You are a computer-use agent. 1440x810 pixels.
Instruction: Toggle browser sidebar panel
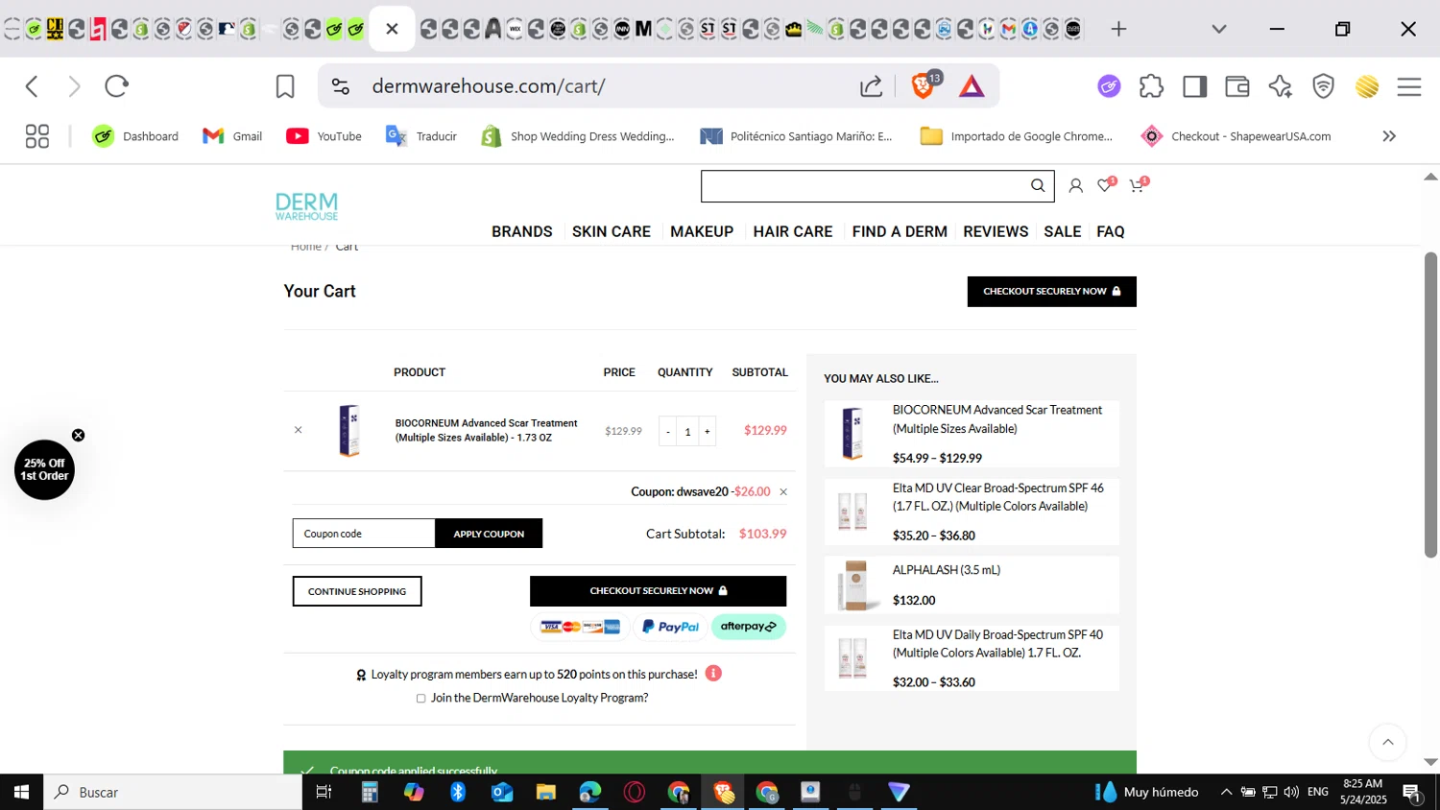[1194, 86]
